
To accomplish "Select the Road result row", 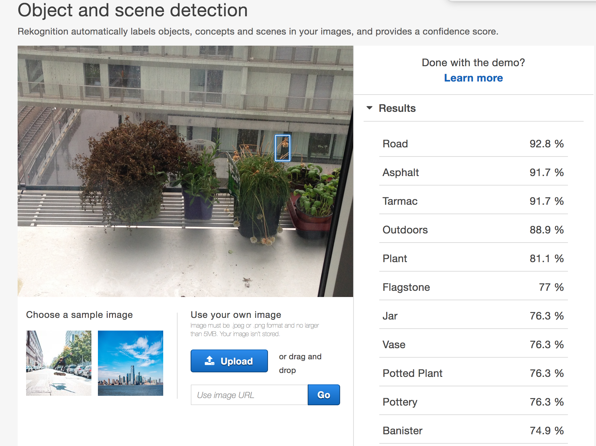I will [473, 144].
